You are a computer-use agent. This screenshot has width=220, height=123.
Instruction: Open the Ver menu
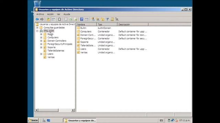tap(58, 14)
